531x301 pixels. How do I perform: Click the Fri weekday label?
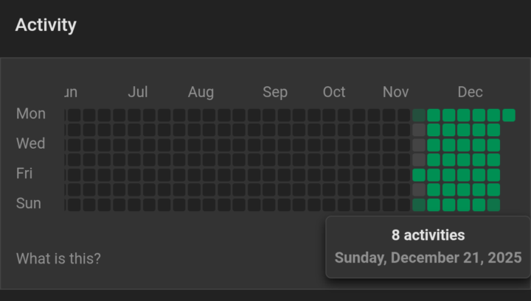pyautogui.click(x=25, y=174)
